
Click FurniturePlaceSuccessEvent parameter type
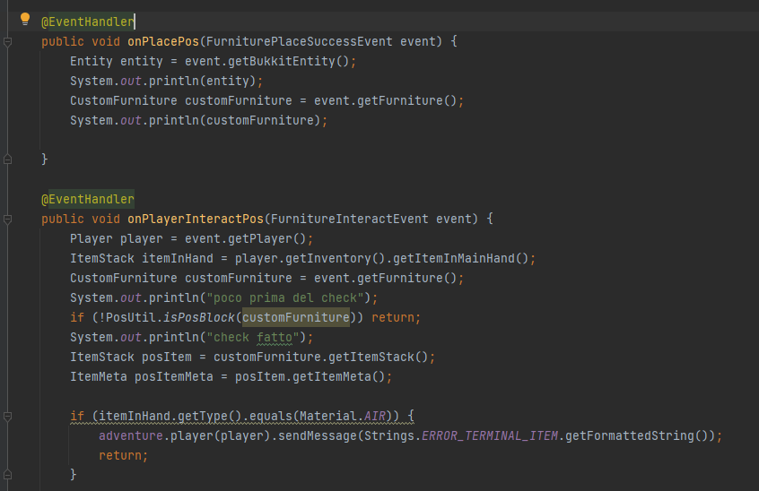tap(300, 41)
